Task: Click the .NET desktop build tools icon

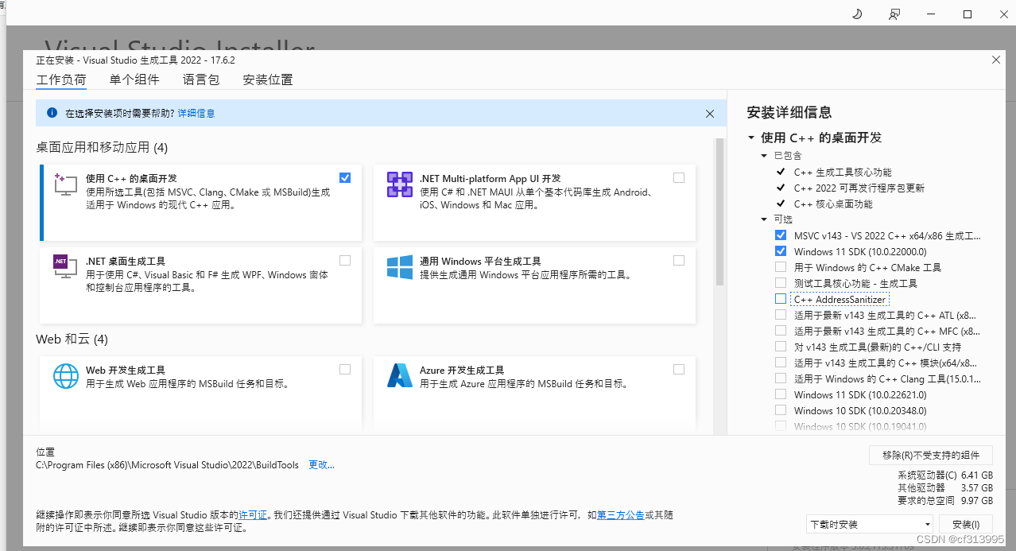Action: (65, 267)
